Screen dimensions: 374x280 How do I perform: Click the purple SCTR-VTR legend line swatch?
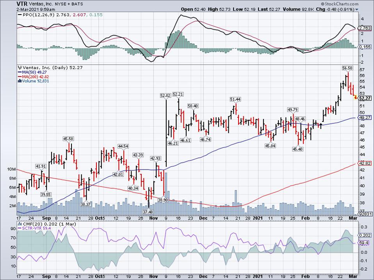point(20,228)
